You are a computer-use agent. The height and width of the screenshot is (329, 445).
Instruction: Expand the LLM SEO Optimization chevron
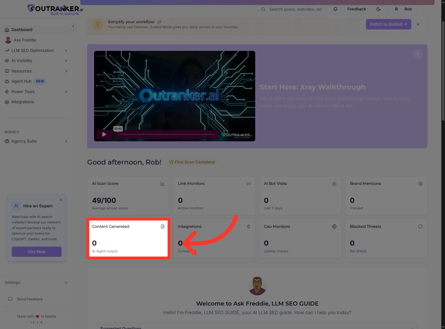pyautogui.click(x=66, y=51)
